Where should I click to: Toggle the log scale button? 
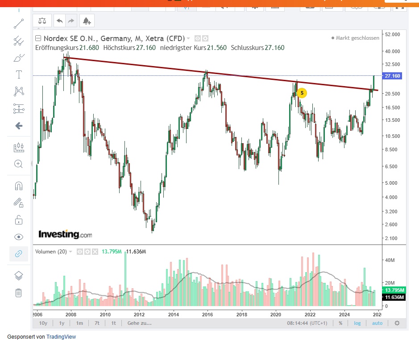pyautogui.click(x=357, y=323)
